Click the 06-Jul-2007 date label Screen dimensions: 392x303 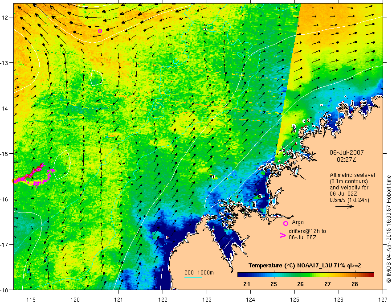347,152
